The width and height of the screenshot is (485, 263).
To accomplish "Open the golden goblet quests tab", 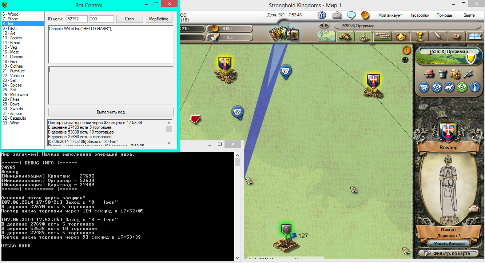I will 420,36.
